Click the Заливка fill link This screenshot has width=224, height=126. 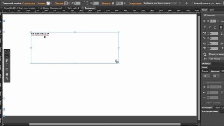pos(41,3)
